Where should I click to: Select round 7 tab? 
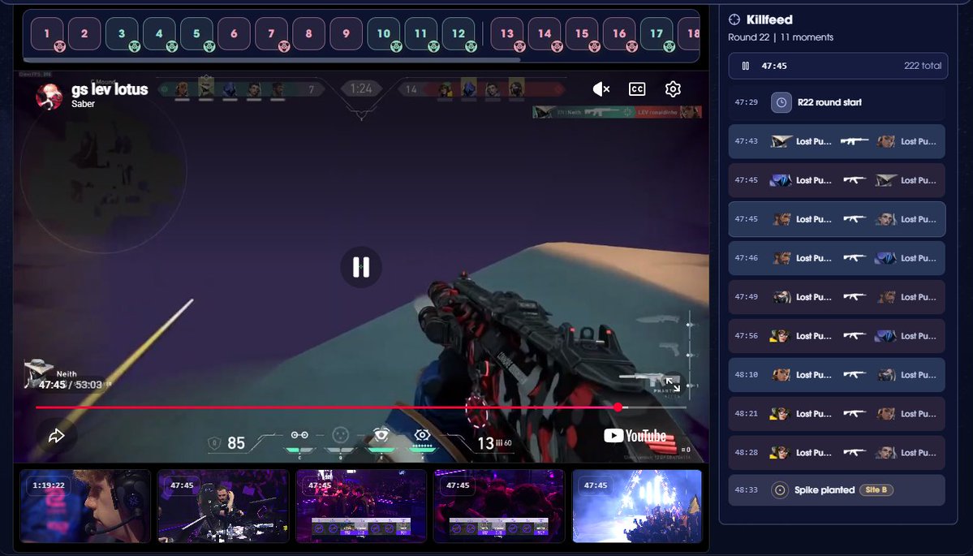click(x=271, y=33)
